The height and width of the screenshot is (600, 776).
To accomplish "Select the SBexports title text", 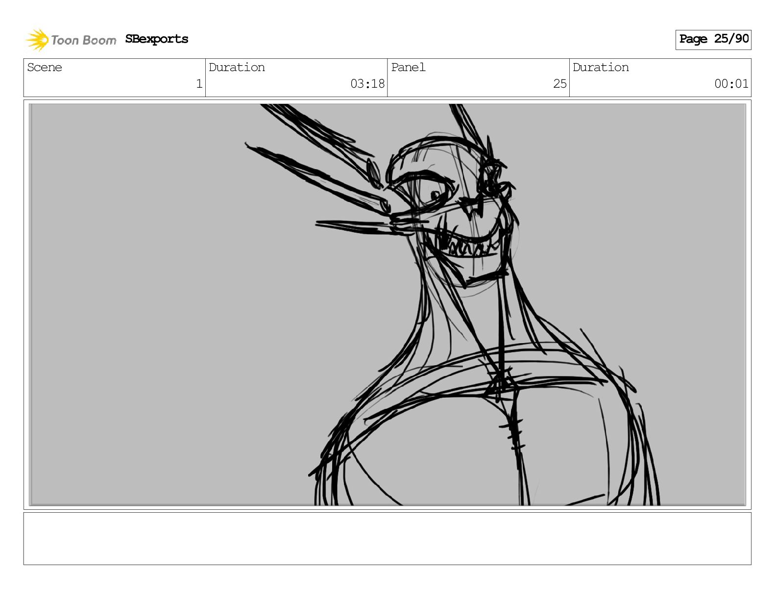I will pos(156,39).
